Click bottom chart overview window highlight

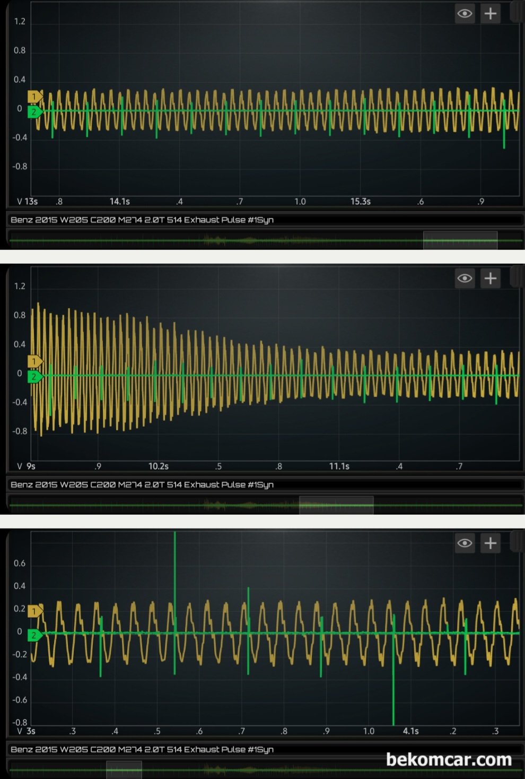tap(124, 770)
